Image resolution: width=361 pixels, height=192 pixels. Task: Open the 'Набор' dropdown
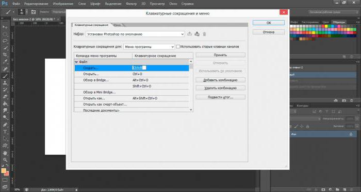tap(135, 34)
